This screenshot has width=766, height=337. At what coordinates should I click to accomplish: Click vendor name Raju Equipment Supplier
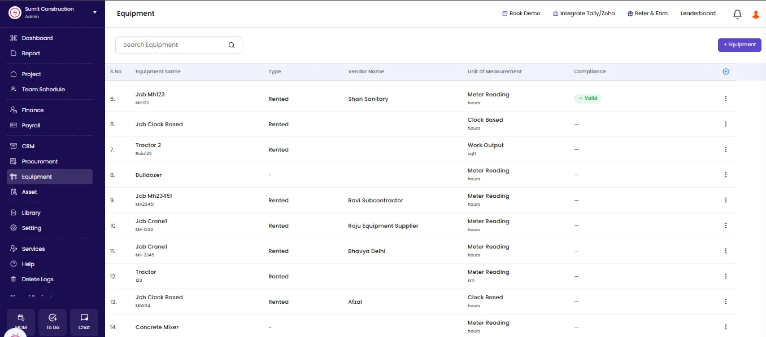click(x=383, y=226)
